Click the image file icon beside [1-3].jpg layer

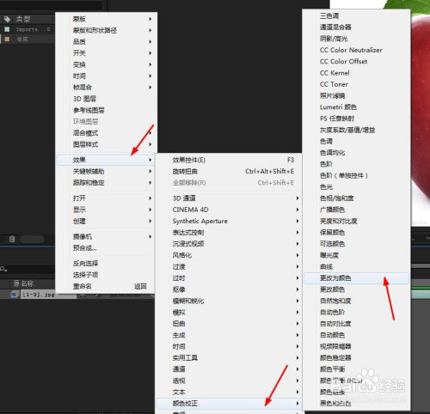14,294
